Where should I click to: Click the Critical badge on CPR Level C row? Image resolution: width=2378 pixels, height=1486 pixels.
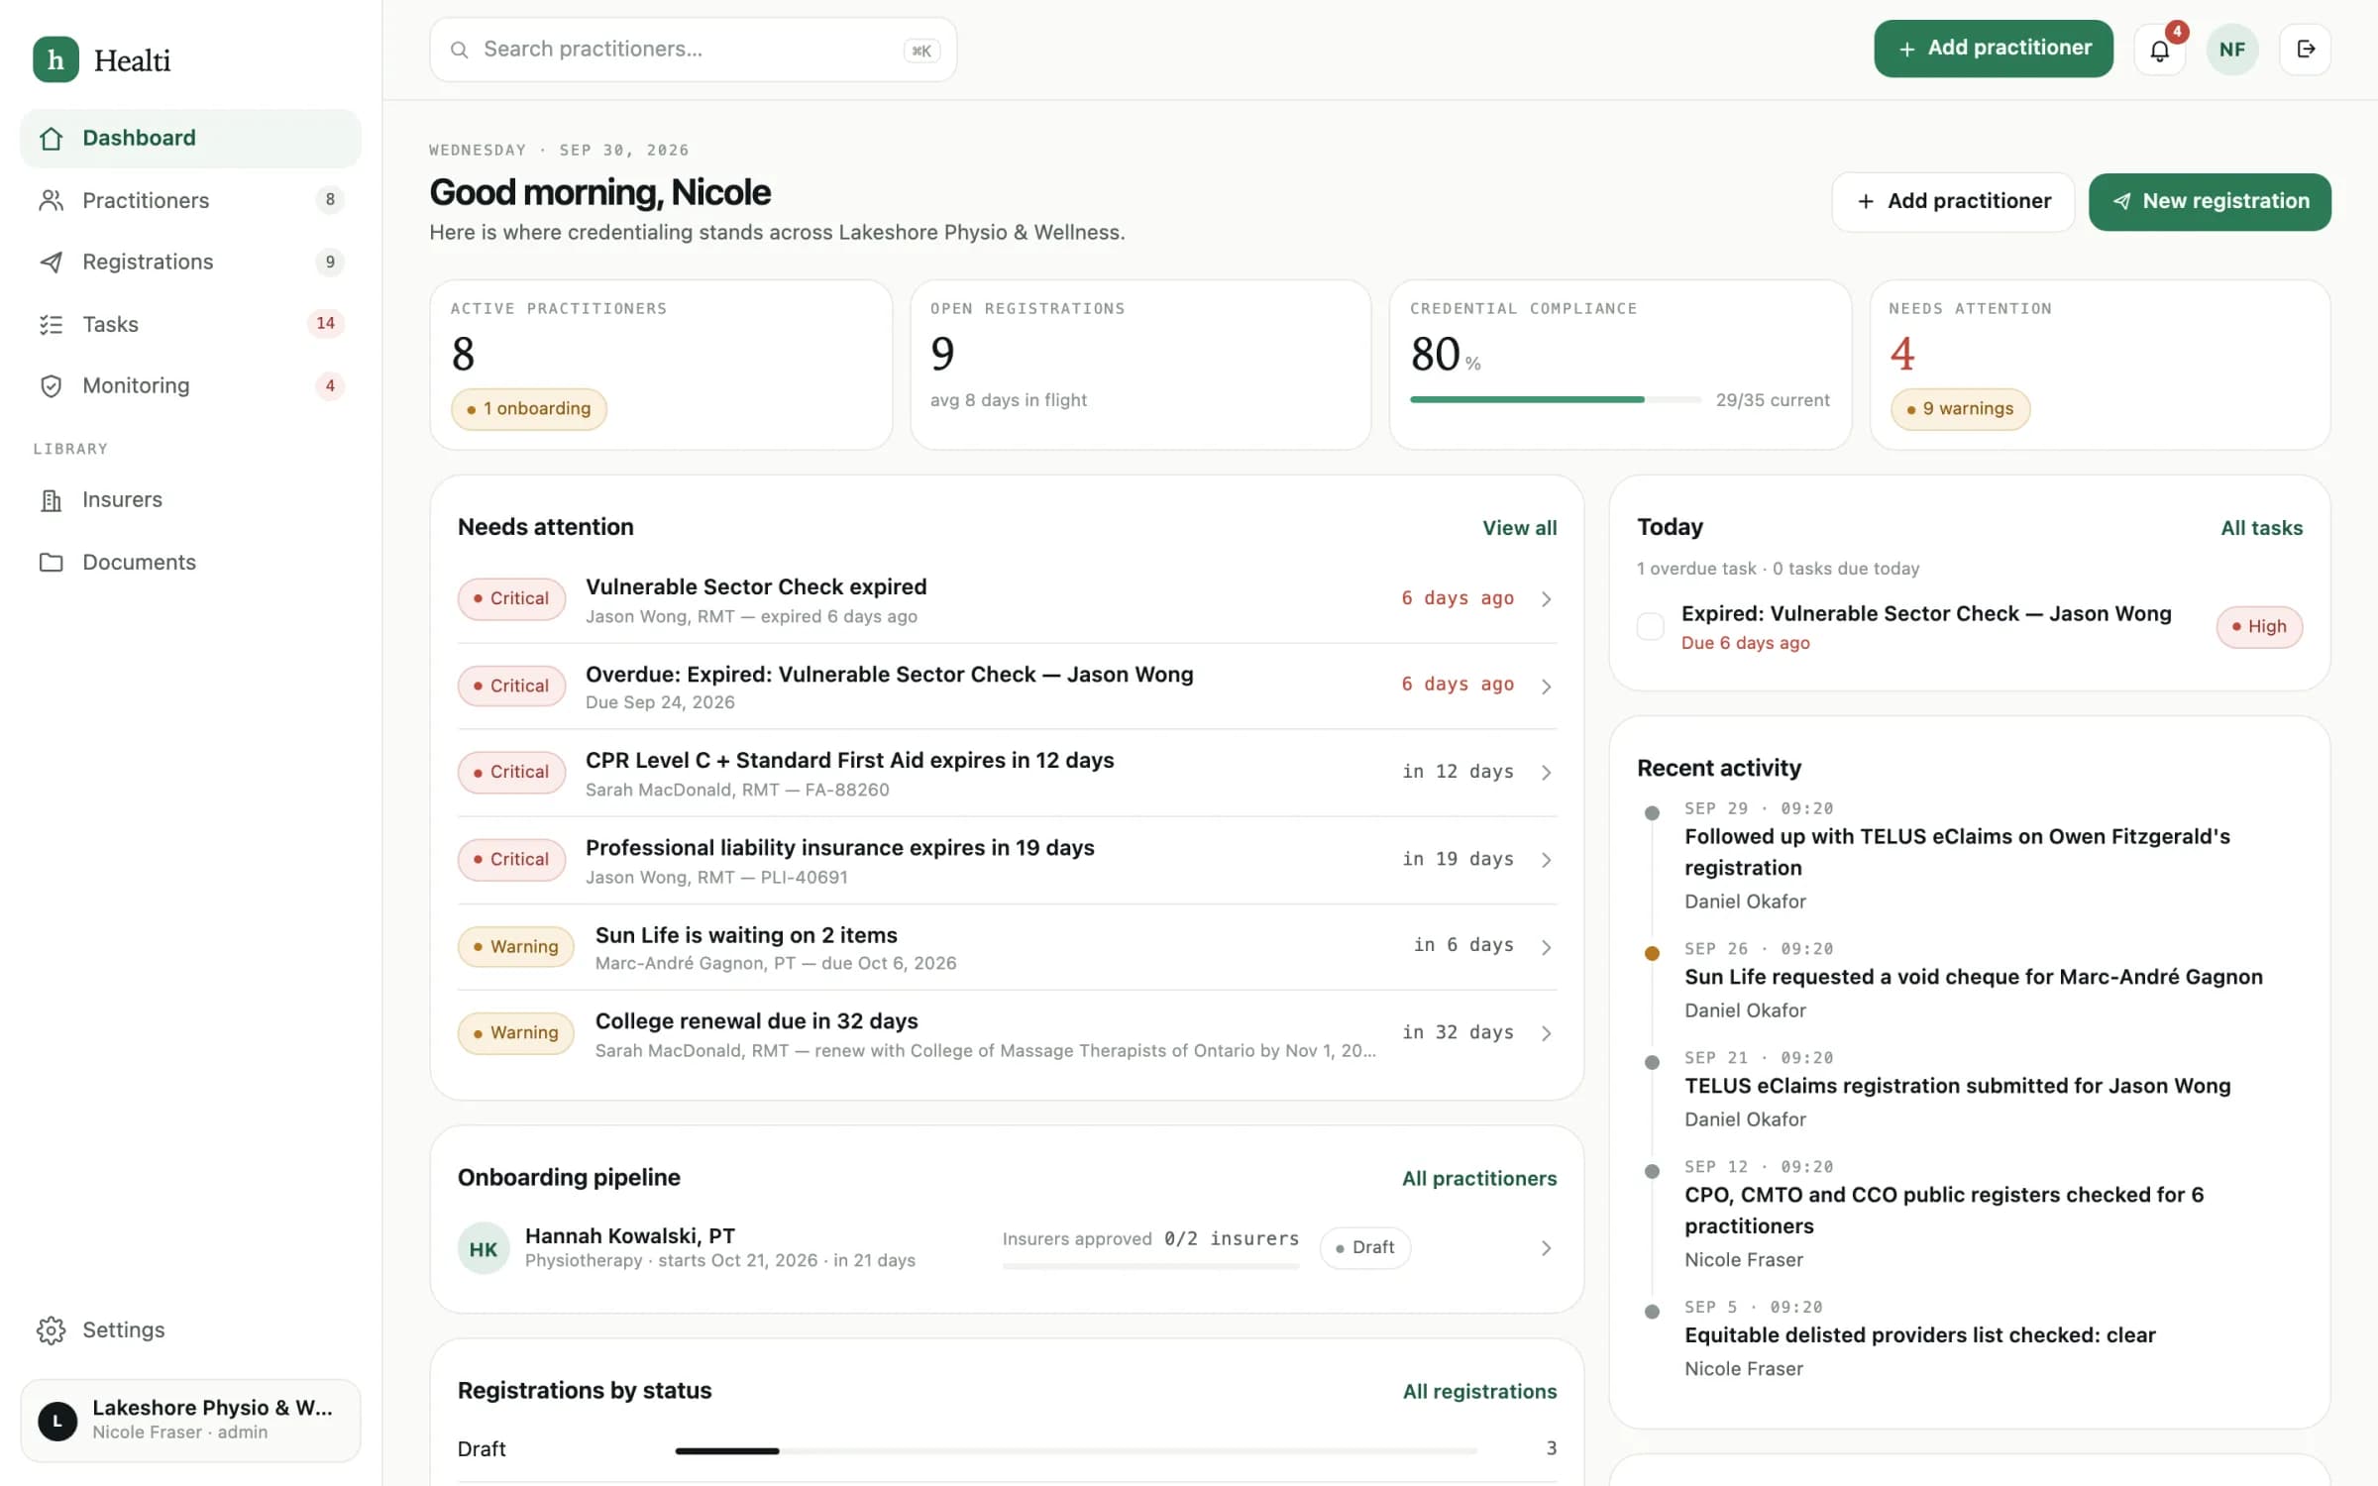click(511, 773)
